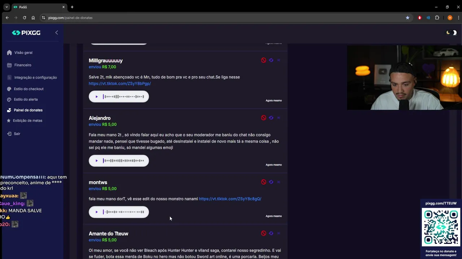The height and width of the screenshot is (259, 462).
Task: Toggle dark mode switch
Action: [451, 33]
